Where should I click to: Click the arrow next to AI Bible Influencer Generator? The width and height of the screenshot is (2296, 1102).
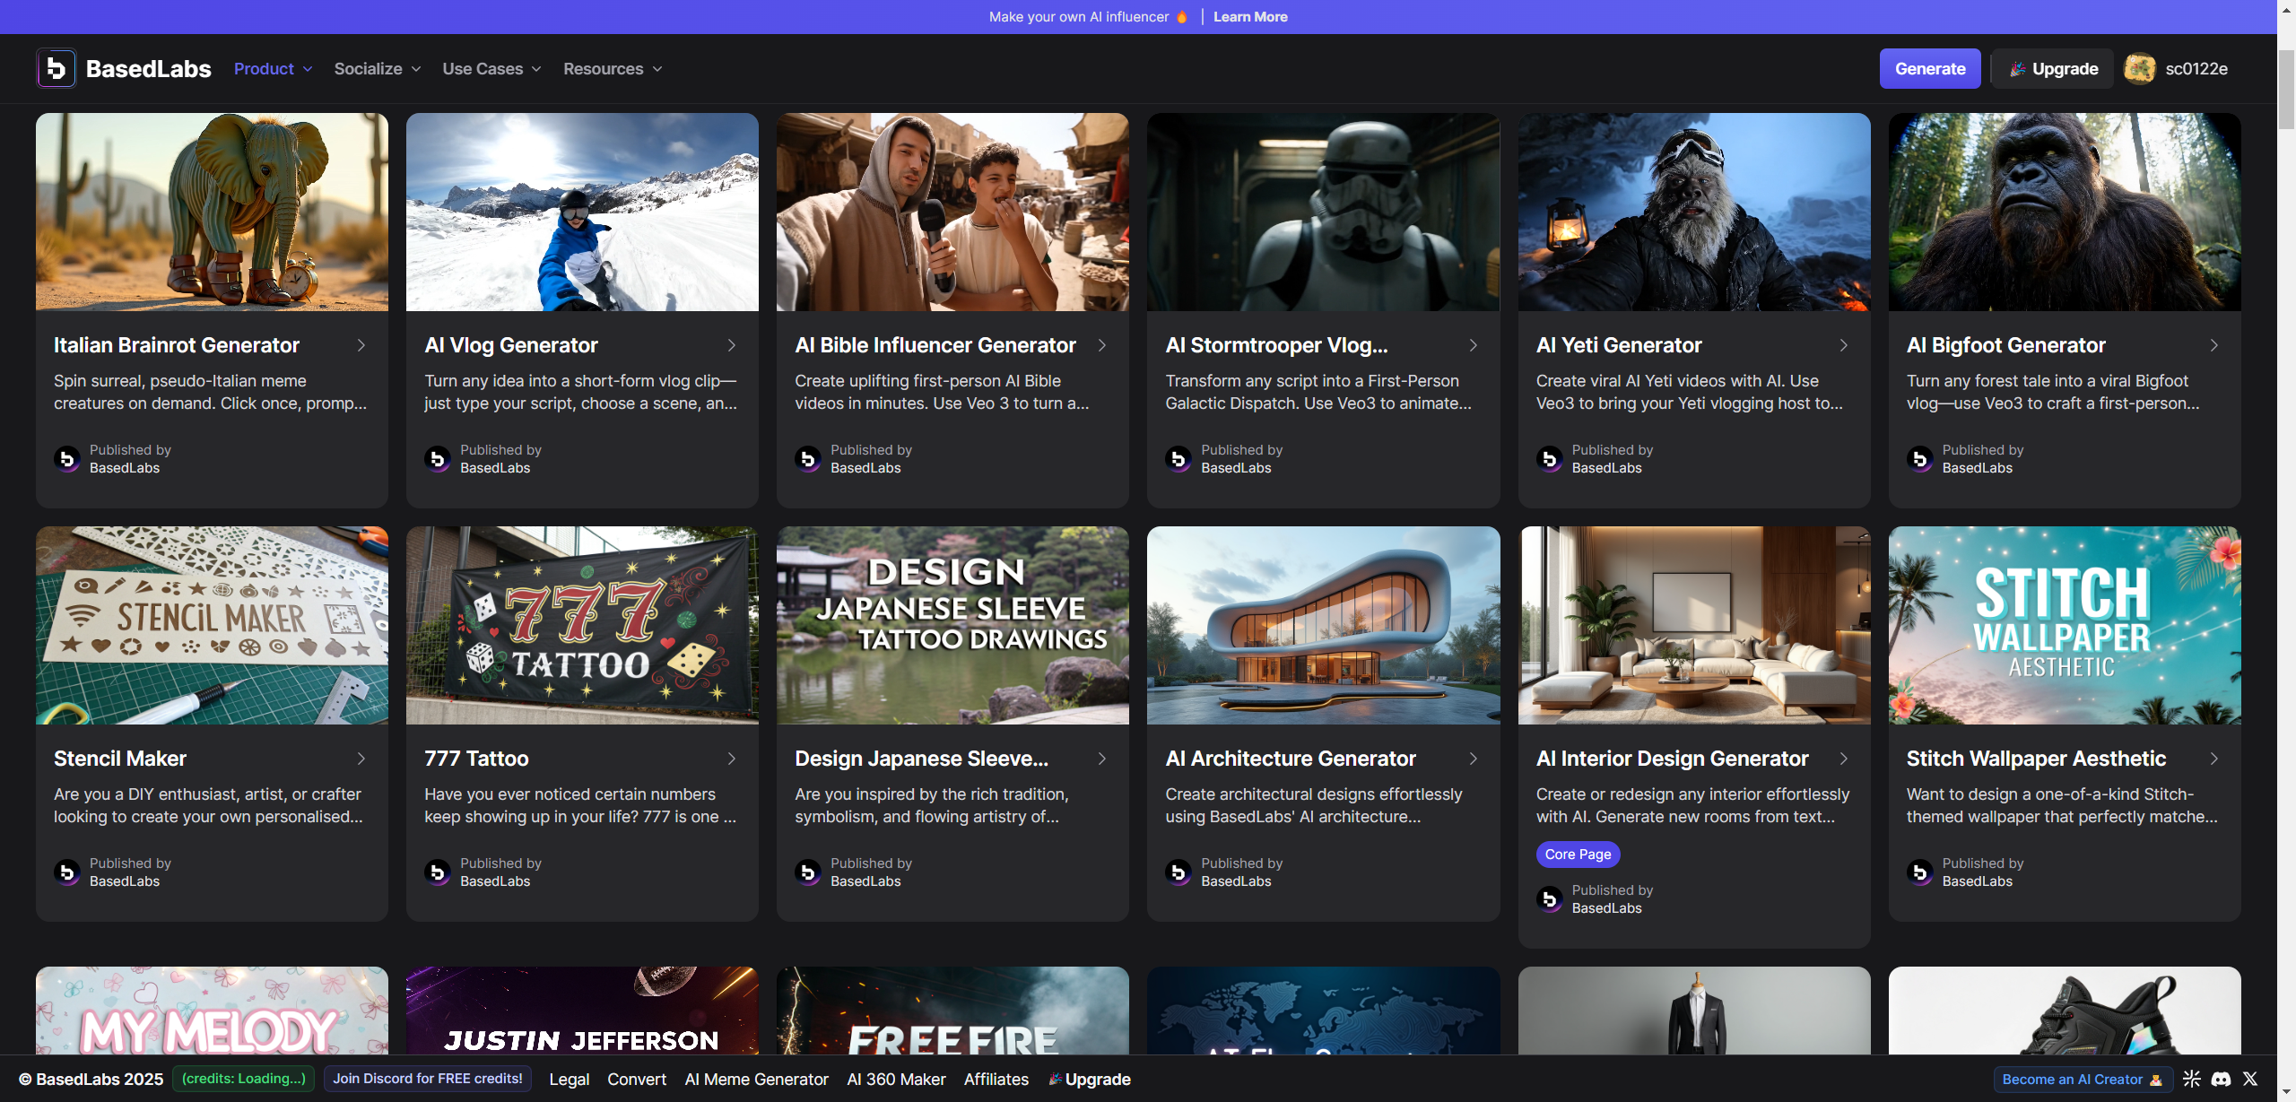[x=1102, y=345]
